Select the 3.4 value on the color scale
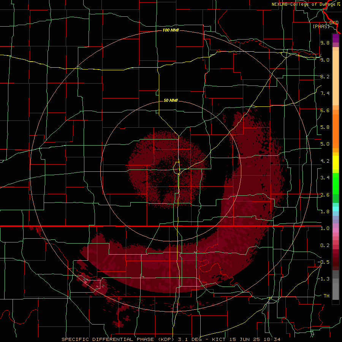Screen dimensions: 342x342 [x=325, y=178]
